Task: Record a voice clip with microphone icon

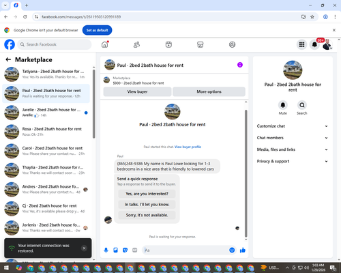Action: [106, 250]
